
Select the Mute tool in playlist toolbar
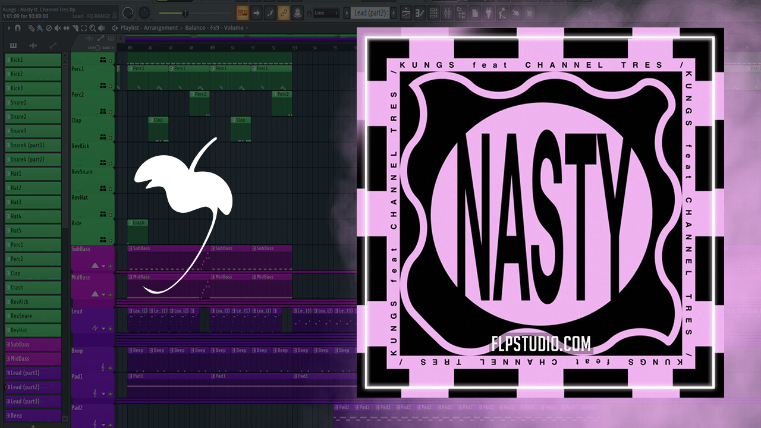coord(58,28)
